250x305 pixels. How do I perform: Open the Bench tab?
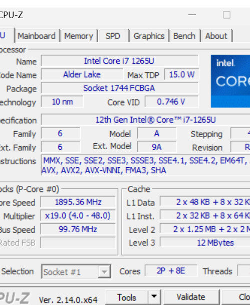point(184,36)
